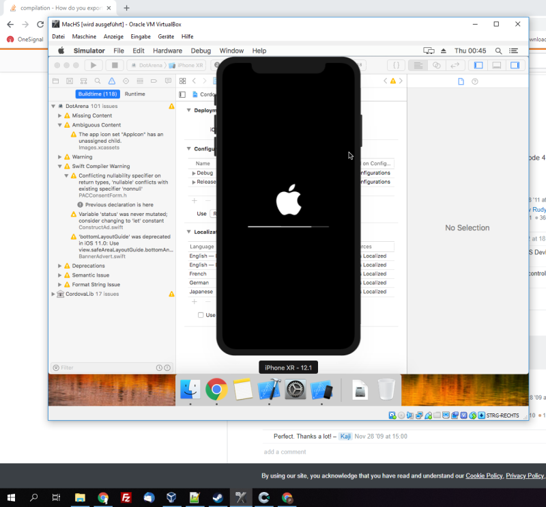Select the standard editor icon
Screen dimensions: 546x507
coord(418,65)
